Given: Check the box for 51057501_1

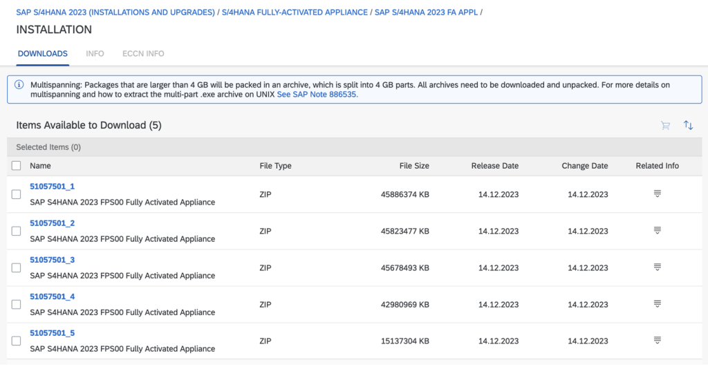Looking at the screenshot, I should click(17, 195).
